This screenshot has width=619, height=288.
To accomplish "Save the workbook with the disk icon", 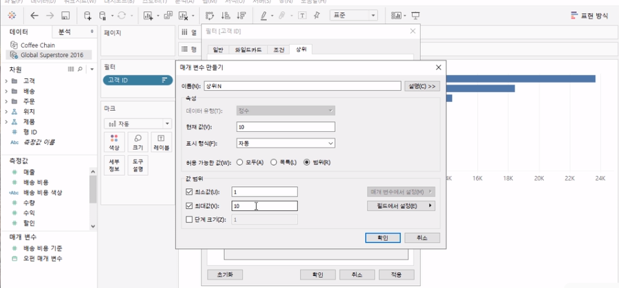I will 65,16.
